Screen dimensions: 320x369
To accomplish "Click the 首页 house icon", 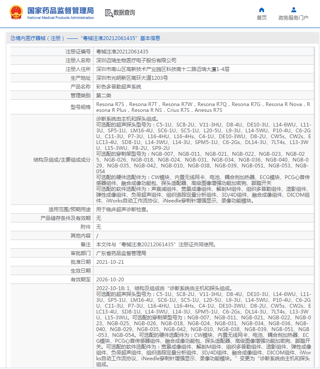I will point(262,10).
